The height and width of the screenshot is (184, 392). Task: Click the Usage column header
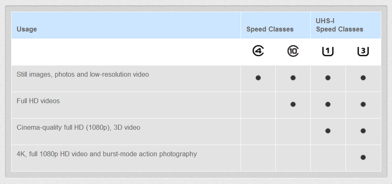click(27, 29)
